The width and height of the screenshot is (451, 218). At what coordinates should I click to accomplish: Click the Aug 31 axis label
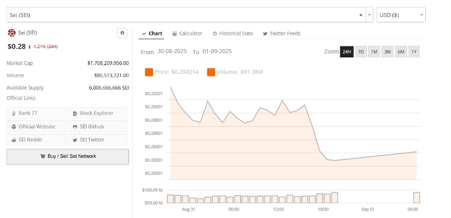(189, 209)
